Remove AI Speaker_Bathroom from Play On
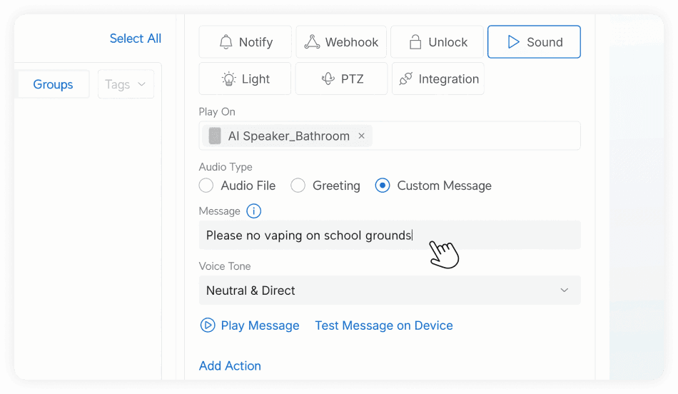This screenshot has height=394, width=678. point(362,136)
